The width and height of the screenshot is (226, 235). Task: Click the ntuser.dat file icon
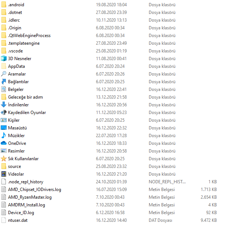click(x=4, y=220)
